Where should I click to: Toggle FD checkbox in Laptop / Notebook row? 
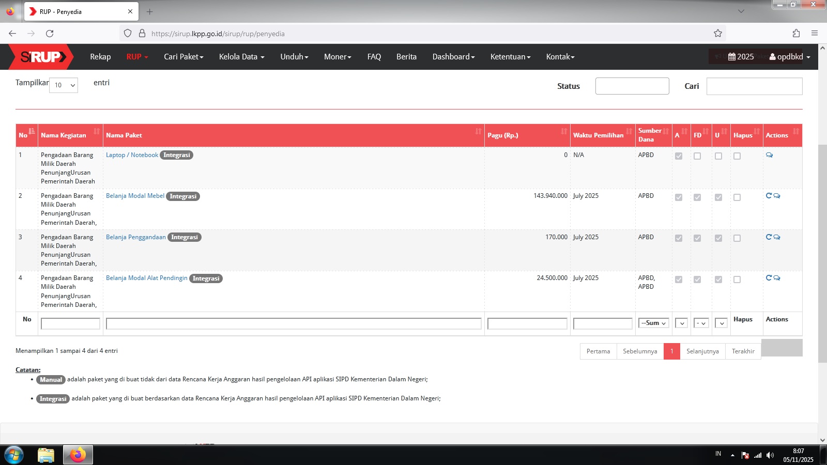(697, 156)
